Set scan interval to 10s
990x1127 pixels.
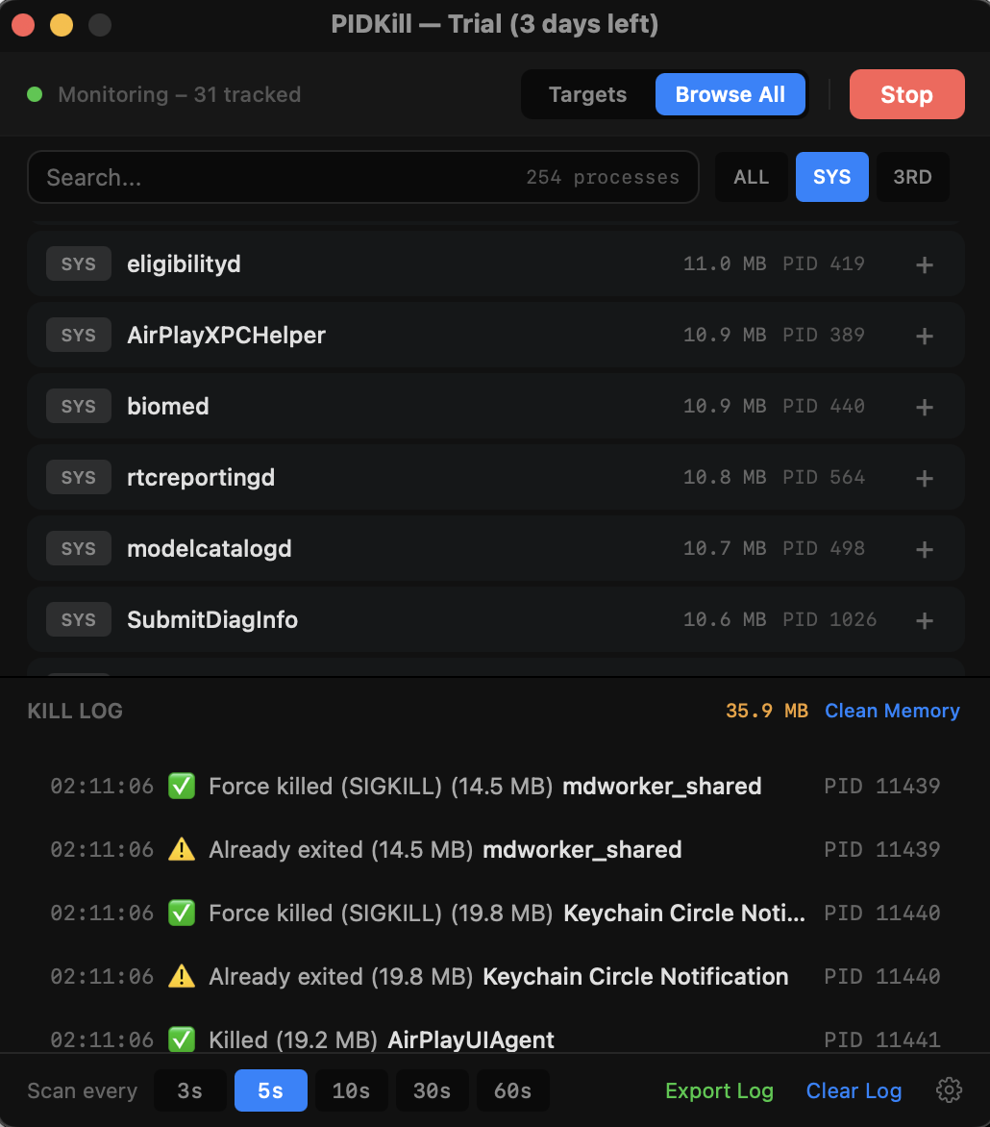pos(351,1090)
